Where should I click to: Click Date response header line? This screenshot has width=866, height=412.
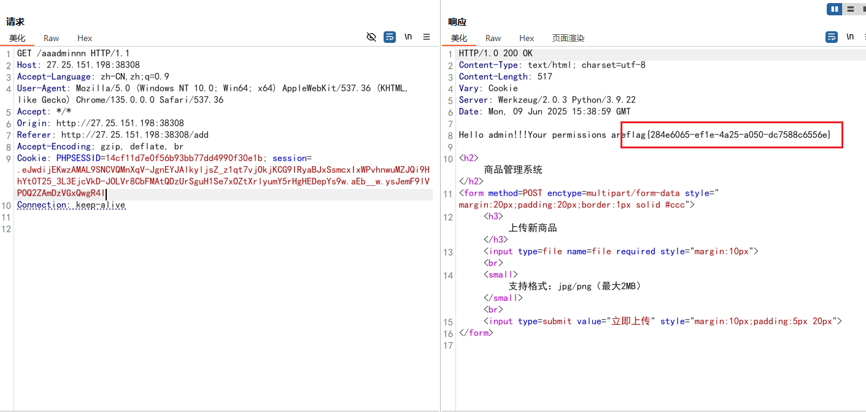click(545, 112)
